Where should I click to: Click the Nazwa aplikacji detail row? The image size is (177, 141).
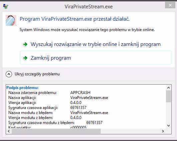pos(58,98)
